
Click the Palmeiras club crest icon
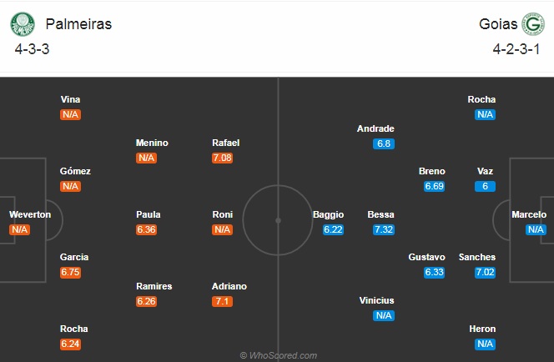(23, 24)
